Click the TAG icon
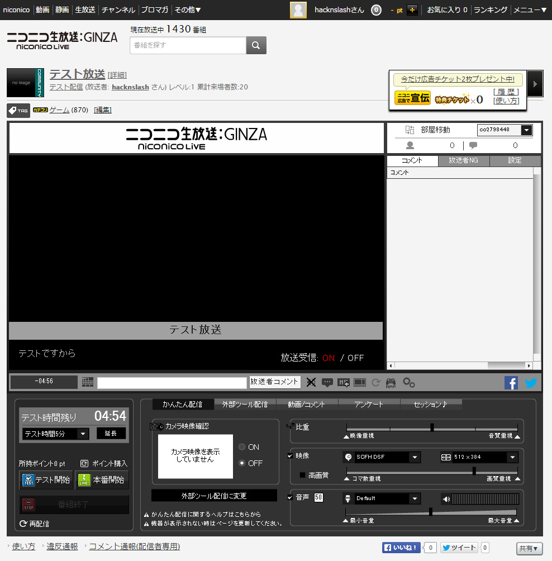 (18, 111)
